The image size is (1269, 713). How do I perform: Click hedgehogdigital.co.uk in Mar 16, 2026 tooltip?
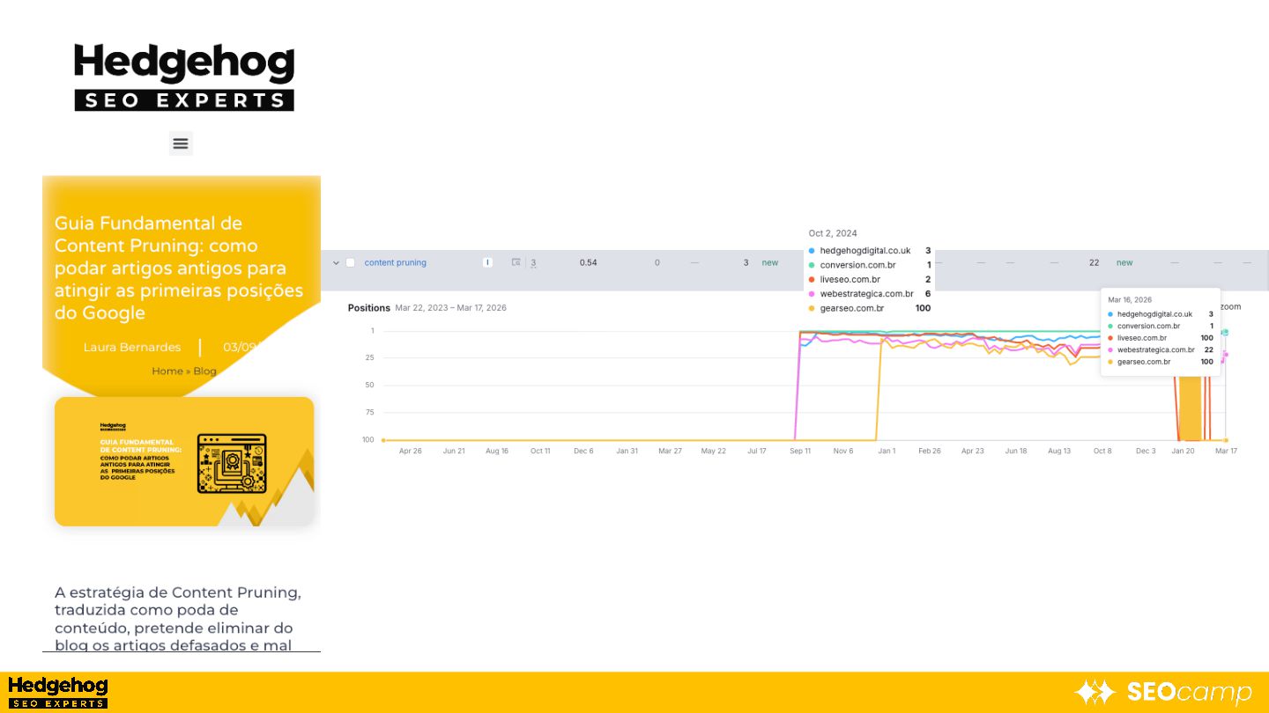[x=1154, y=314]
